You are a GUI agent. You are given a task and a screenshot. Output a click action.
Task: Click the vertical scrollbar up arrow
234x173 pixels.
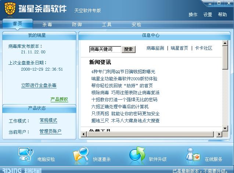225,43
